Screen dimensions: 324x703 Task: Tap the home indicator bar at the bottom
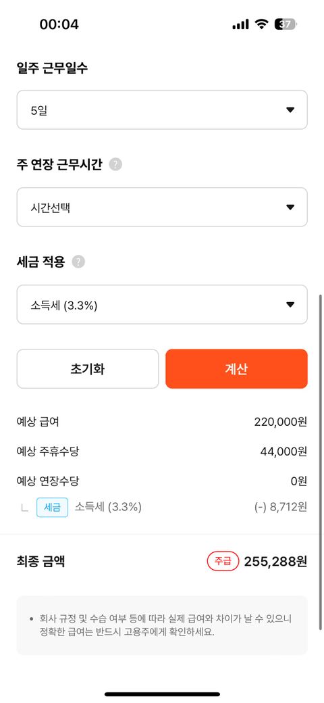pos(162,694)
